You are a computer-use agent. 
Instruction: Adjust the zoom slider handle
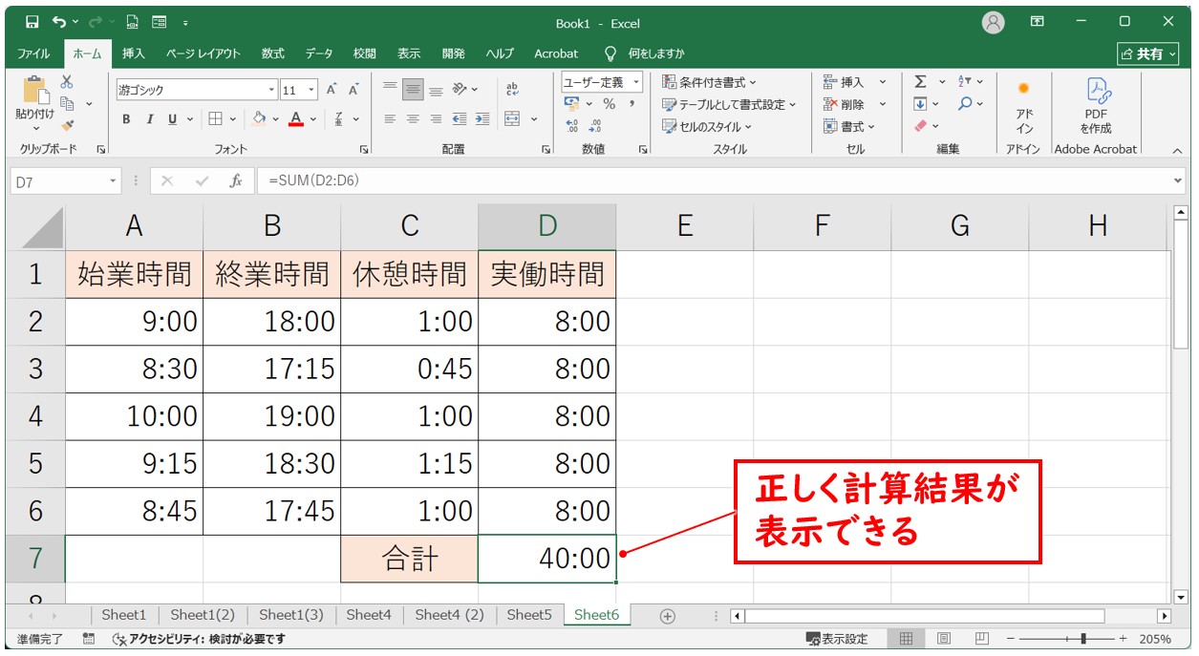1081,639
